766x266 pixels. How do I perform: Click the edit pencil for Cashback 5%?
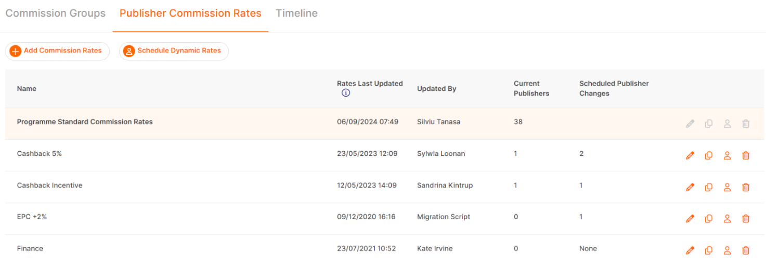click(690, 155)
